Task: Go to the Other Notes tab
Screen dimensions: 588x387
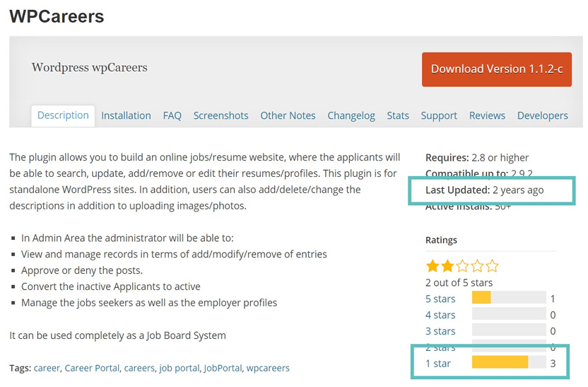Action: coord(288,115)
